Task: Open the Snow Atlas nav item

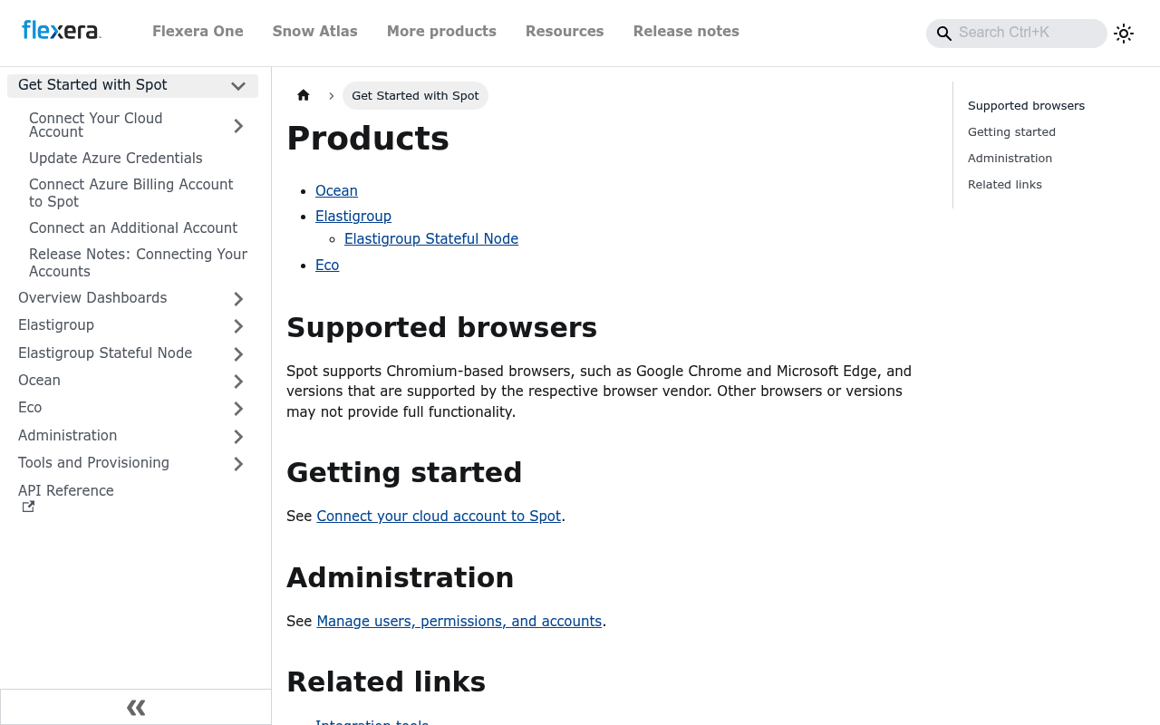Action: point(315,32)
